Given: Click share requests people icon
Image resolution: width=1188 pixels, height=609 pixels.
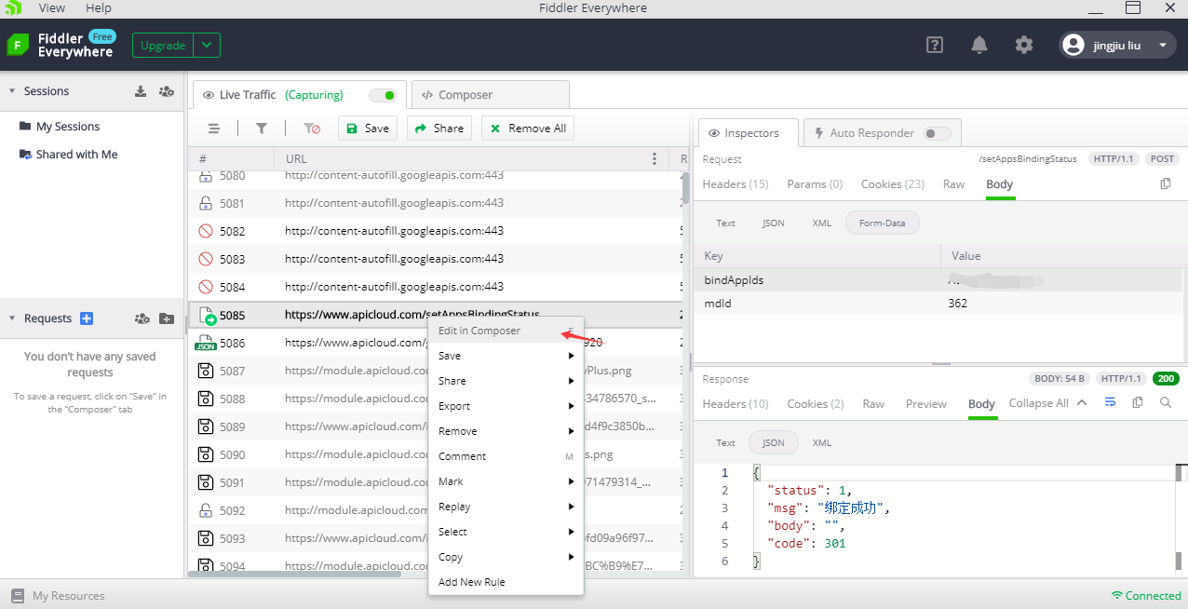Looking at the screenshot, I should coord(142,318).
